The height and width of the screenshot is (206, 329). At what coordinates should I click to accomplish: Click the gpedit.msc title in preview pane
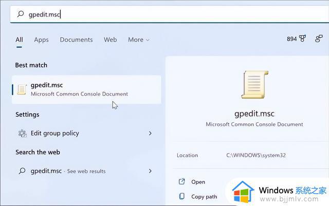coord(254,114)
